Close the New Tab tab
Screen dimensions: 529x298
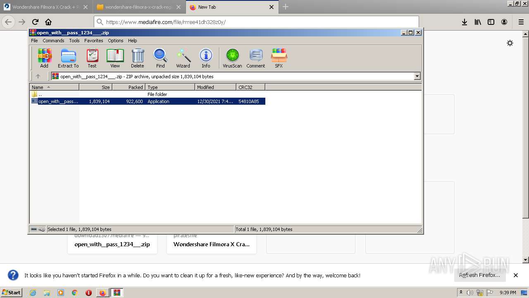[272, 7]
